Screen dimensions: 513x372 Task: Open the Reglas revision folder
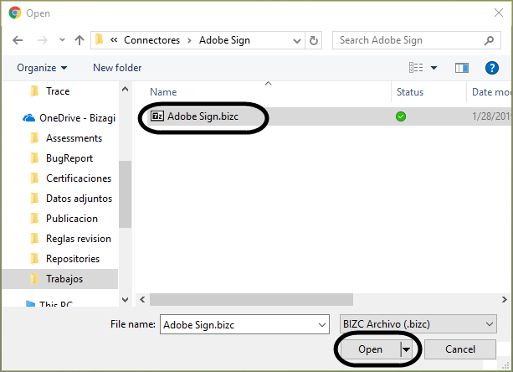78,239
